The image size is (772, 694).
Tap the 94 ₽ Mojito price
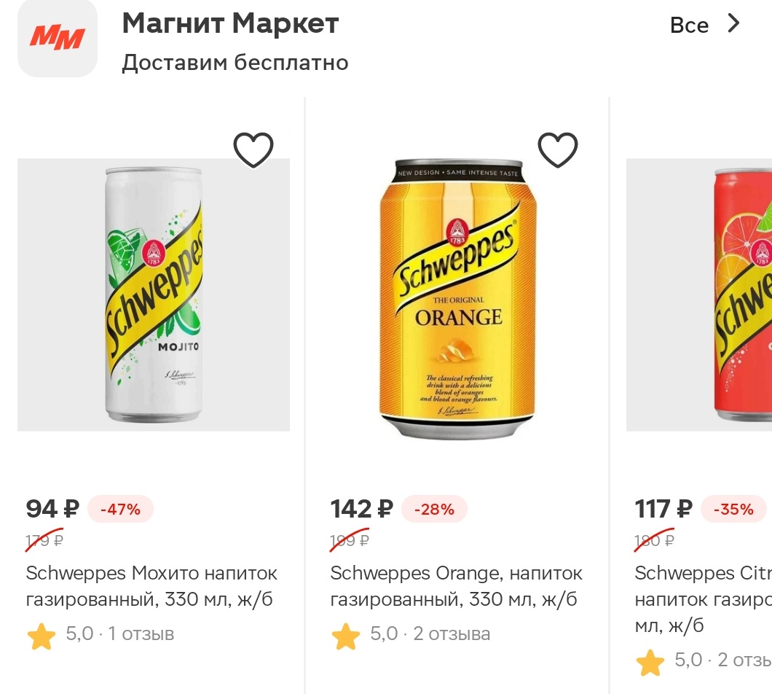click(x=52, y=508)
